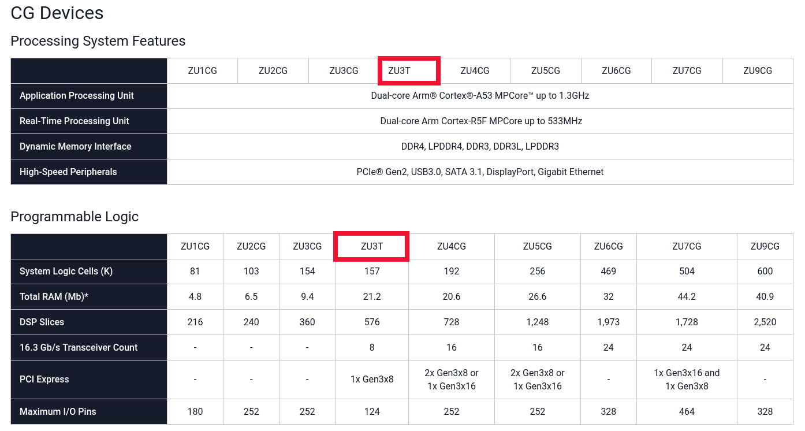Image resolution: width=805 pixels, height=431 pixels.
Task: Click the PCI Express row label
Action: [44, 380]
